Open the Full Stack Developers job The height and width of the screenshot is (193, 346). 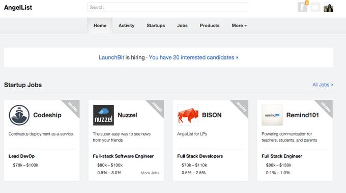(x=200, y=156)
